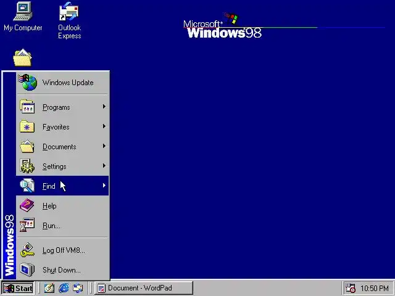Click the Windows Update globe icon
Screen dimensions: 395x296
coord(28,82)
